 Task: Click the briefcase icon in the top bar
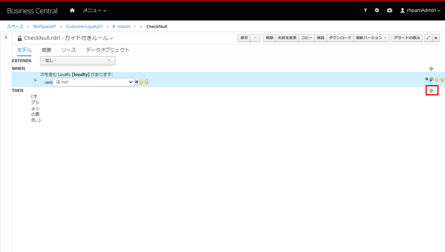click(x=389, y=10)
